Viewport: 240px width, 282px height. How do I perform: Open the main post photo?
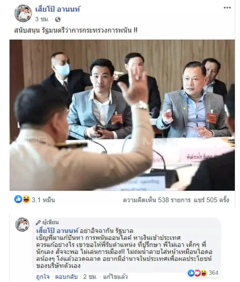pos(122,115)
